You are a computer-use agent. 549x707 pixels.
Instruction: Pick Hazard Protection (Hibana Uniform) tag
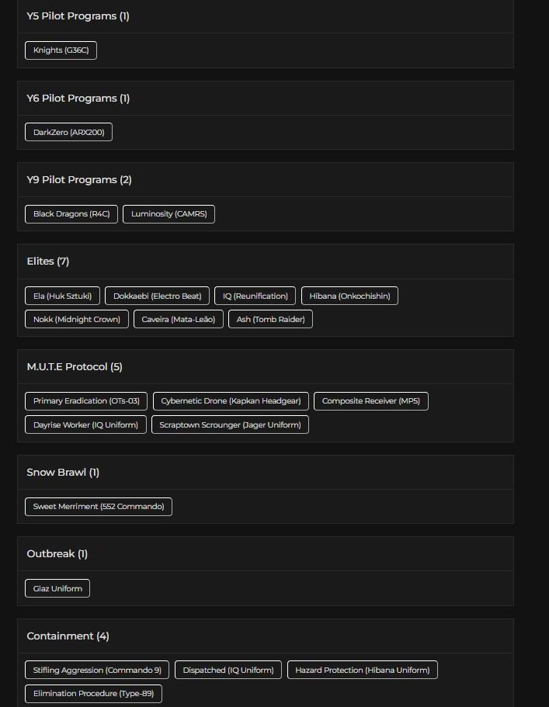point(362,670)
